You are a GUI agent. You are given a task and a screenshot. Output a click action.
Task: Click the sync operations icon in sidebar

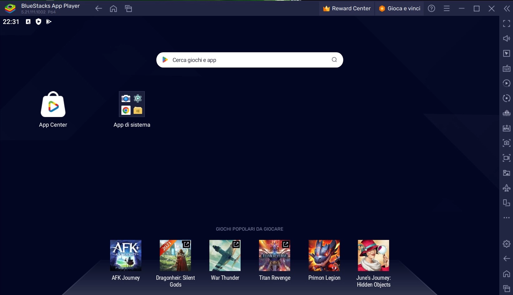506,98
